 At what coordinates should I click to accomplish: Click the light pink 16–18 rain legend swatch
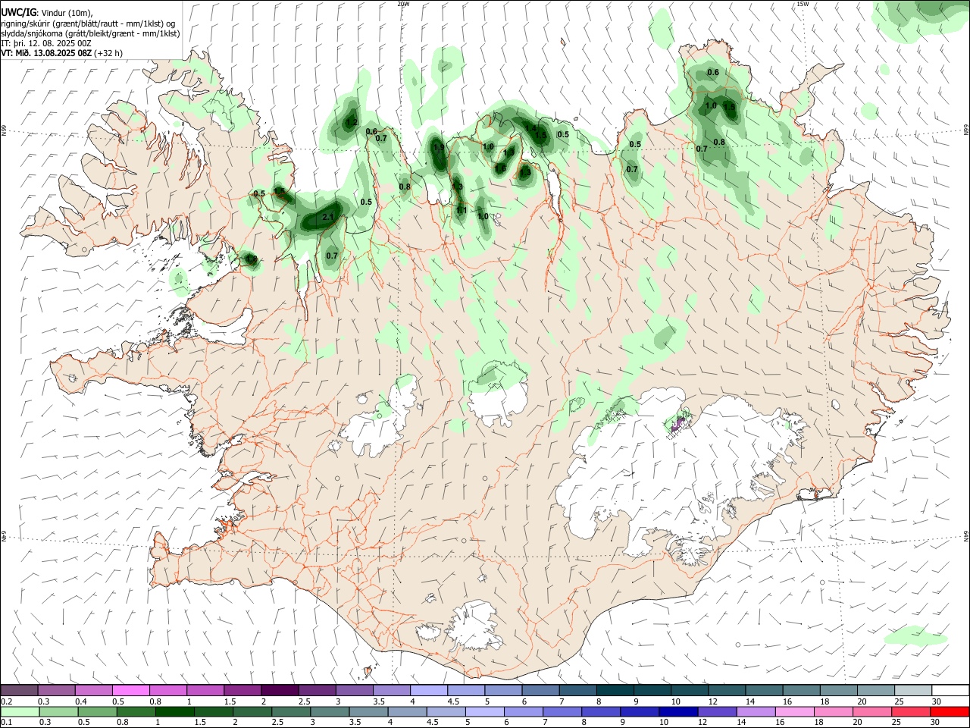pos(796,711)
